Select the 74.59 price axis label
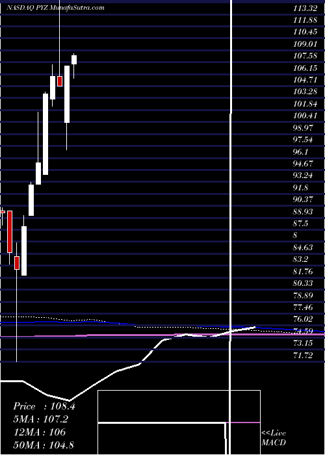The height and width of the screenshot is (455, 325). pyautogui.click(x=304, y=331)
